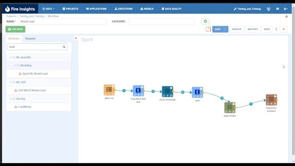The height and width of the screenshot is (166, 295).
Task: Click the BACK button
Action: click(267, 29)
